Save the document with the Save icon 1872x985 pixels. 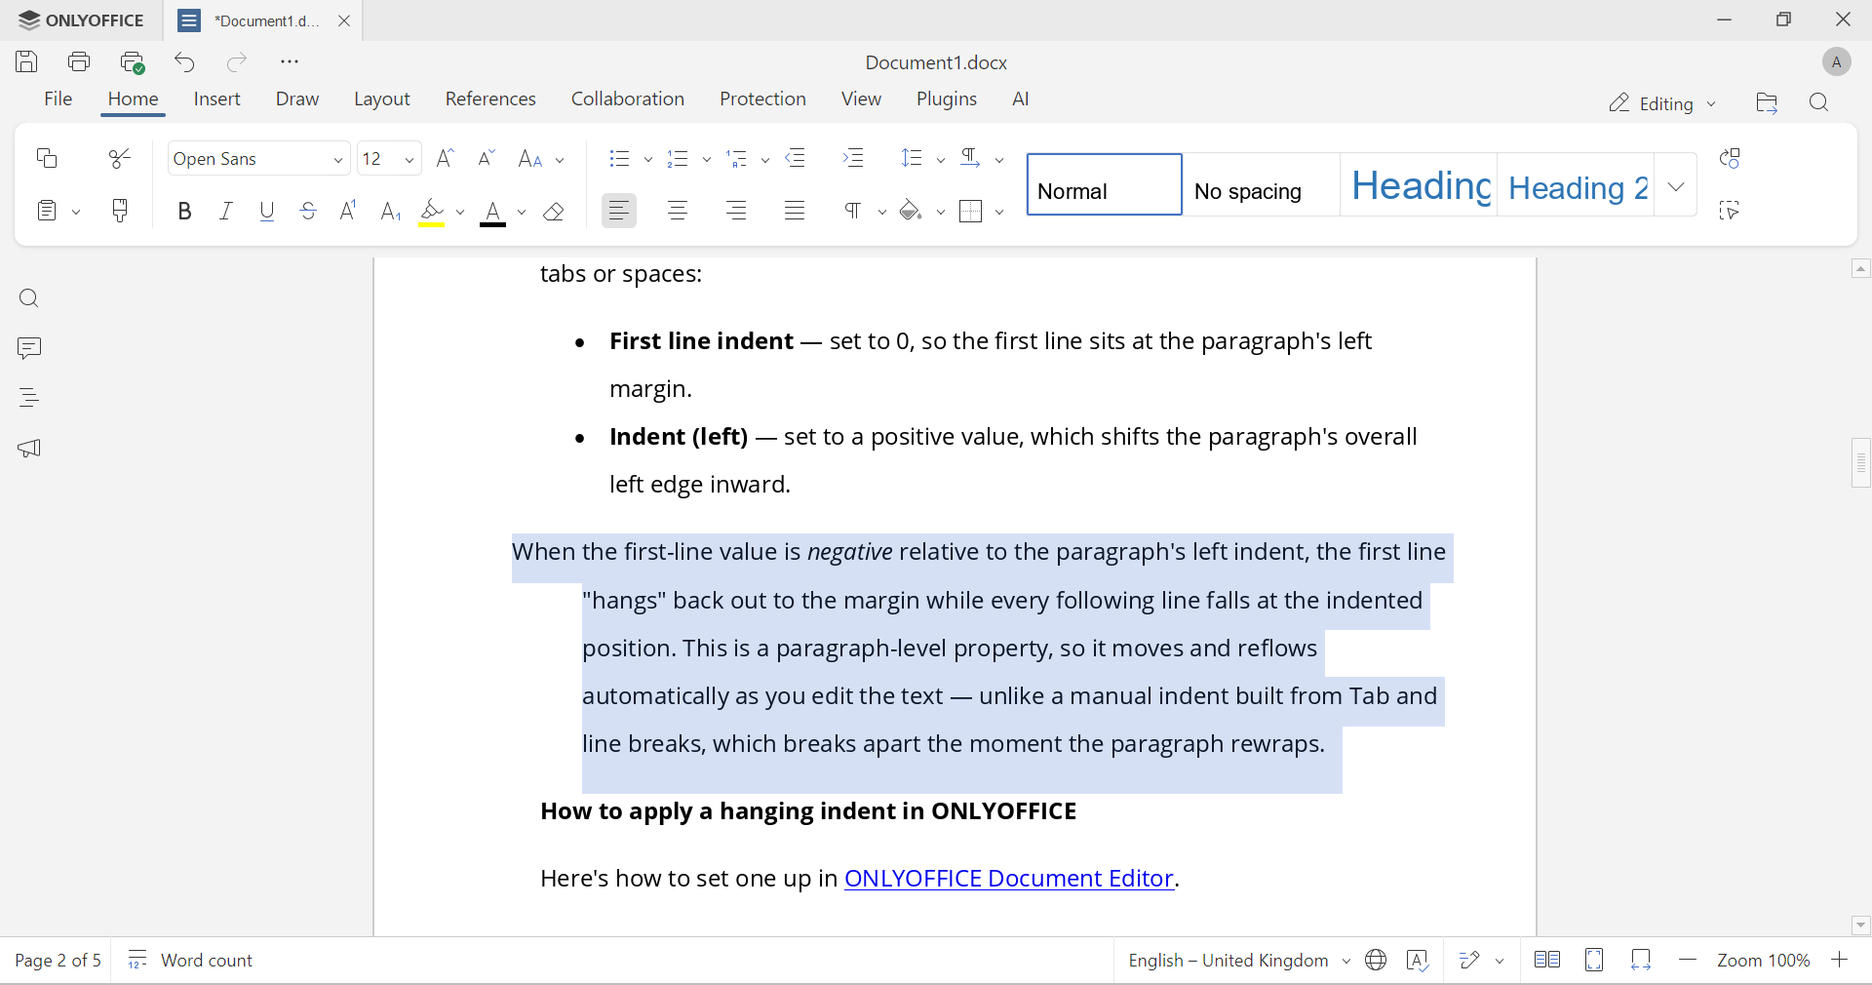coord(27,62)
